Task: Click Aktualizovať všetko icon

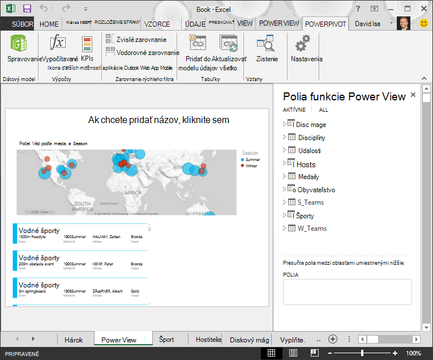Action: pos(229,43)
